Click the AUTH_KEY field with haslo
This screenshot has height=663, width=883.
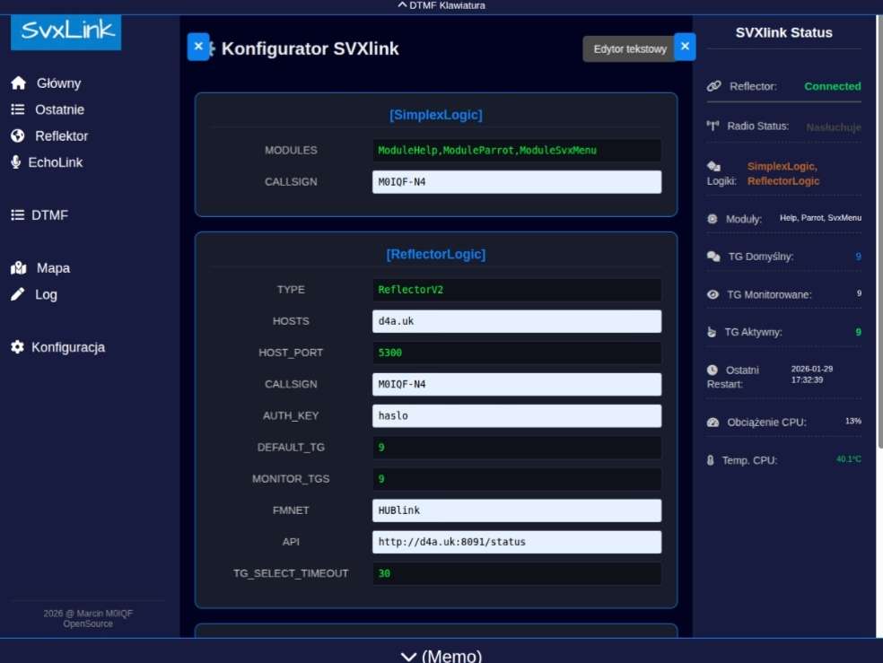coord(517,416)
